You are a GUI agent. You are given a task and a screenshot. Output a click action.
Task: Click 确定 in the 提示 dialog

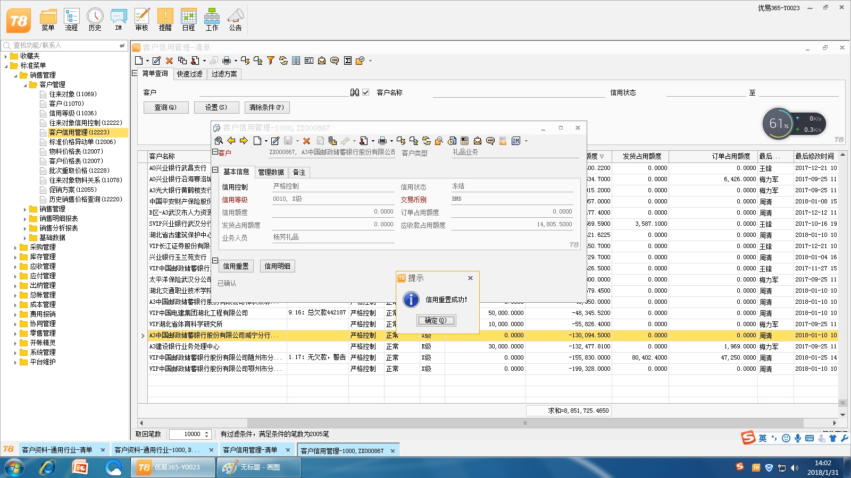click(436, 320)
